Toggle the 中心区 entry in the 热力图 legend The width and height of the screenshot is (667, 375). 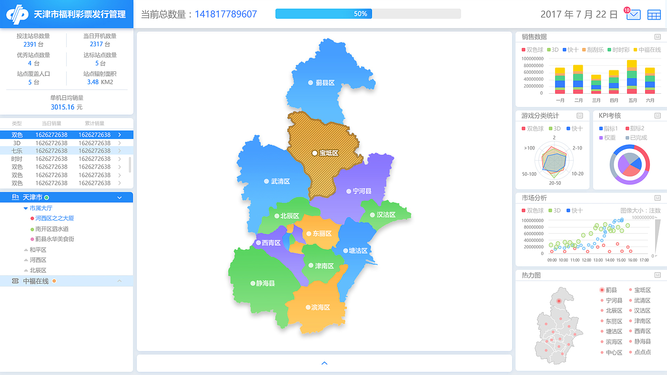click(611, 353)
